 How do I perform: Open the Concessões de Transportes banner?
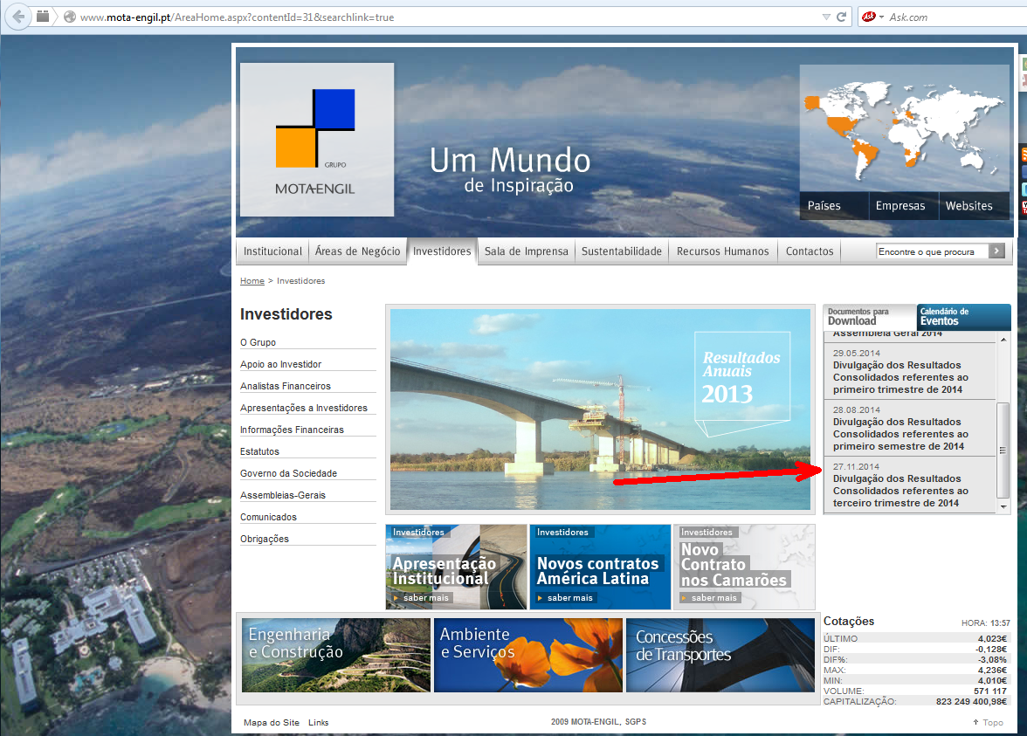click(x=720, y=656)
